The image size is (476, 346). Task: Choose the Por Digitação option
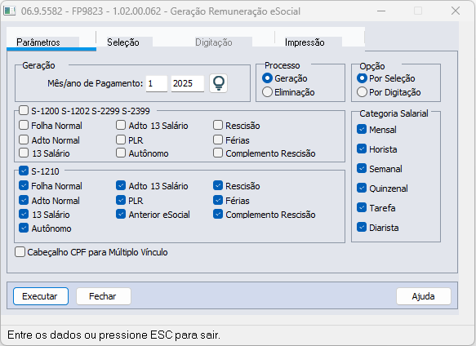point(362,92)
